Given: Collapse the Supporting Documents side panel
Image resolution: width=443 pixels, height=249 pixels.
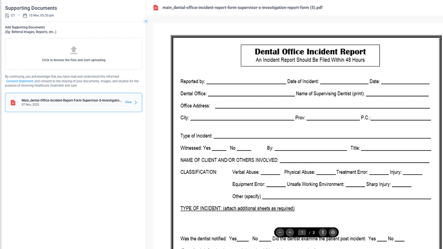Looking at the screenshot, I should 146,21.
